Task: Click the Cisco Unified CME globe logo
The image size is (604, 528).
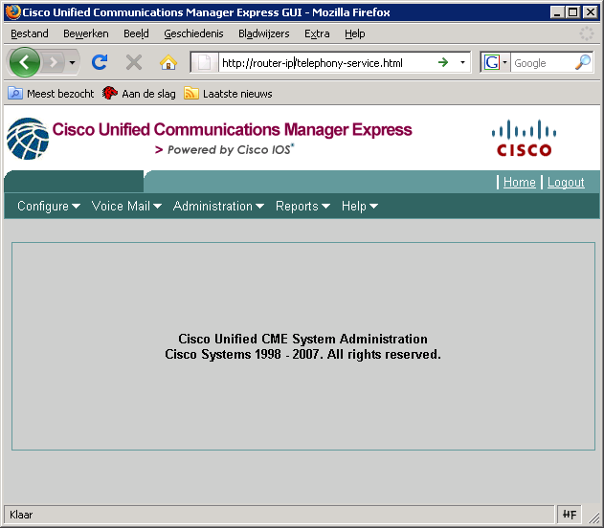Action: pos(27,138)
